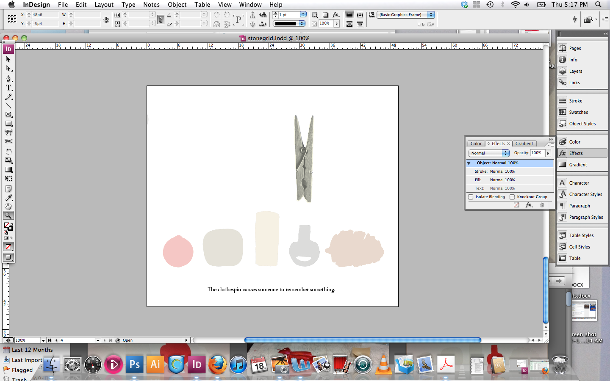Open the Swatches panel

coord(578,112)
